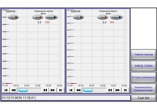Skip to start in Volt chart
Viewport: 157px width, 109px height.
click(x=71, y=90)
